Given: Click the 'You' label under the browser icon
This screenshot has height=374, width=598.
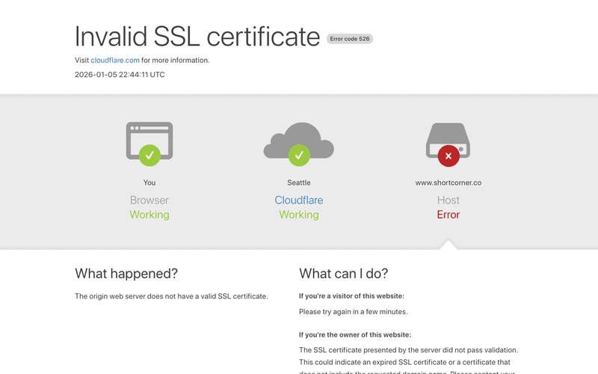Looking at the screenshot, I should click(x=149, y=183).
